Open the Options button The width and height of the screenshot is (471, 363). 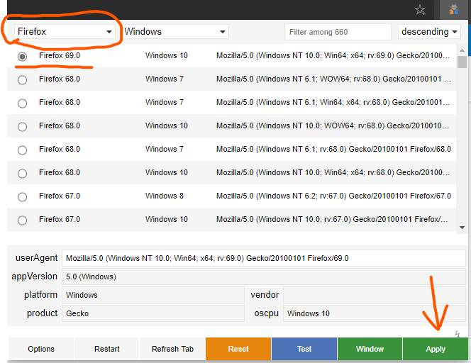coord(41,349)
